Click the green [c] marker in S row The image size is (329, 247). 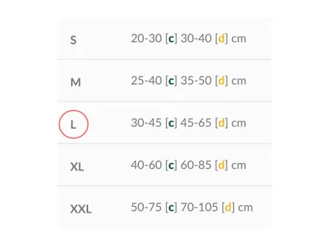171,39
